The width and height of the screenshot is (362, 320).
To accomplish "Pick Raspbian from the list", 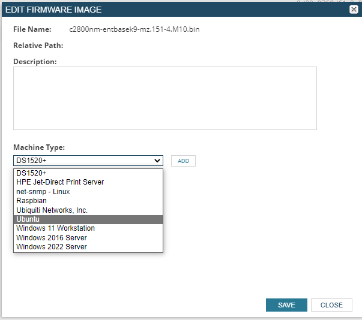I will [x=88, y=201].
